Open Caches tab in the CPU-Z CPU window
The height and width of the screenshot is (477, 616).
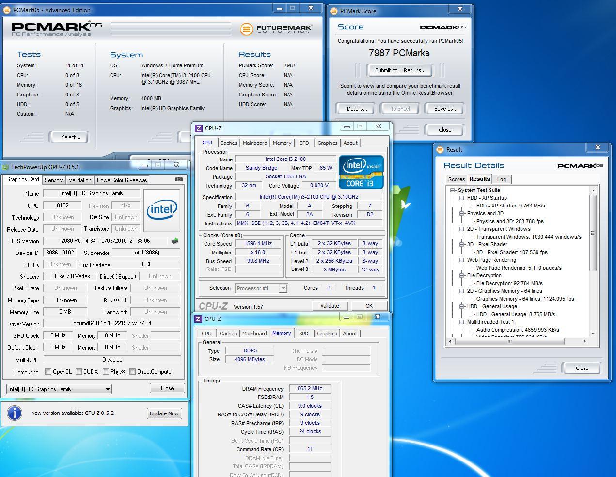click(229, 143)
